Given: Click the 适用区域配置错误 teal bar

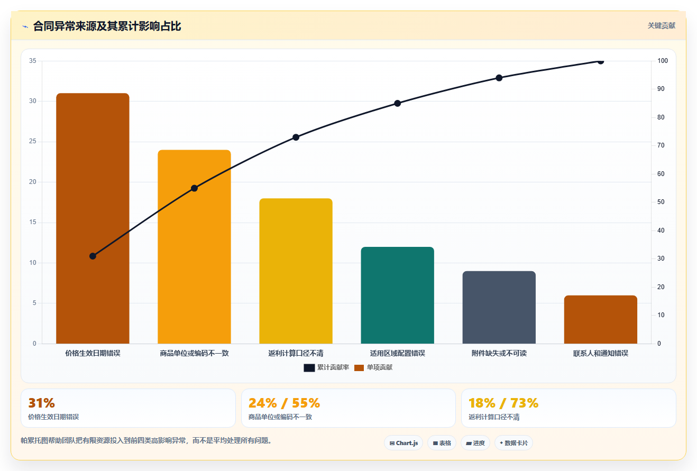Looking at the screenshot, I should (397, 295).
